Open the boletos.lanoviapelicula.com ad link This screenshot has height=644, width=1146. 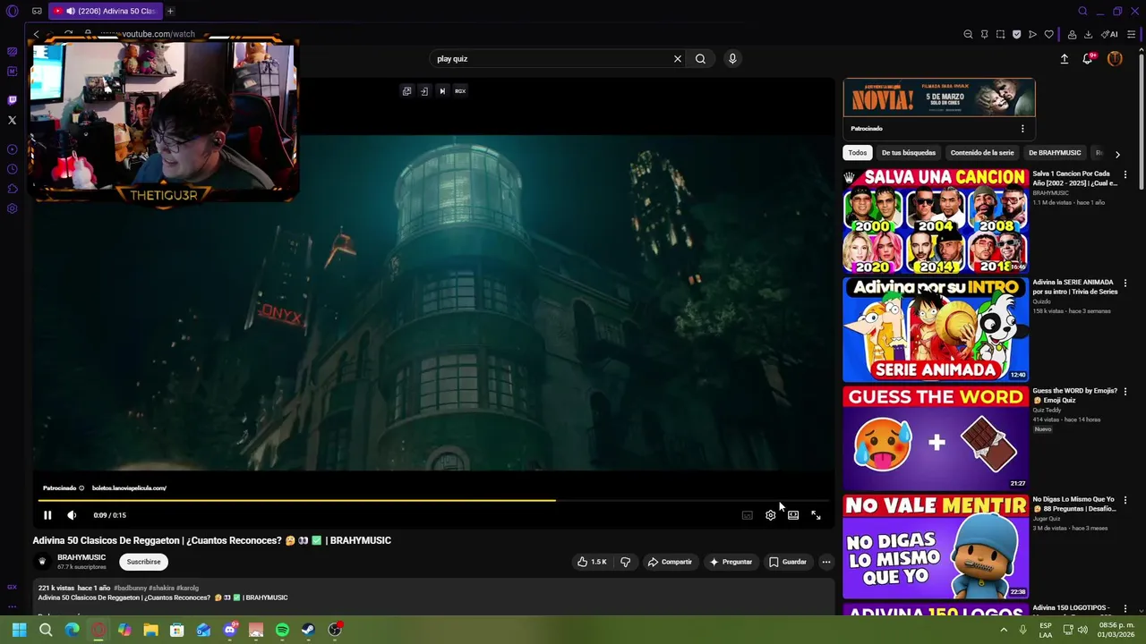pos(129,488)
